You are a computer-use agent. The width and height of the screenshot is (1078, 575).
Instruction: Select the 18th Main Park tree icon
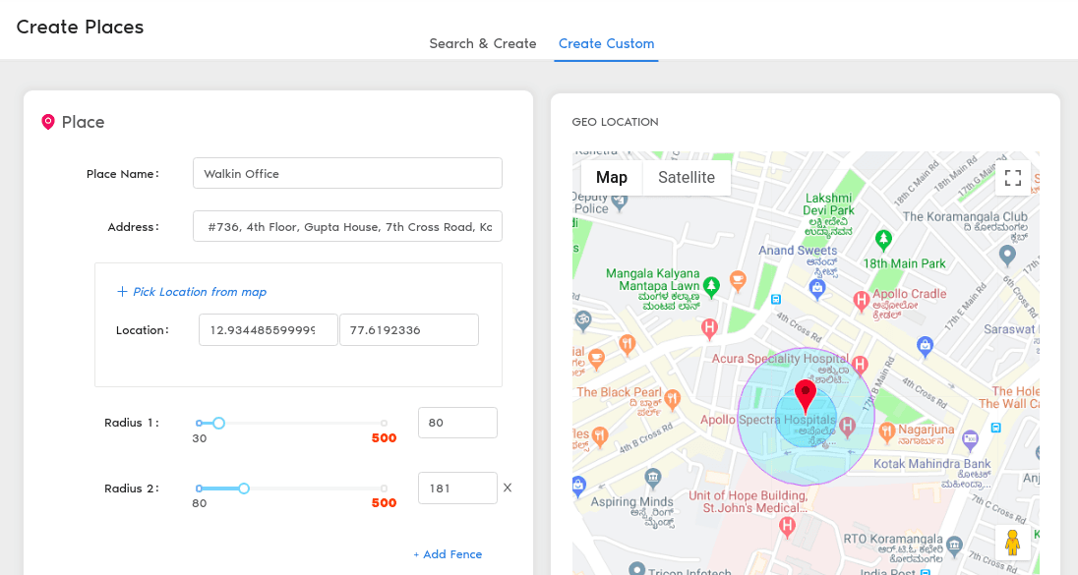point(883,239)
